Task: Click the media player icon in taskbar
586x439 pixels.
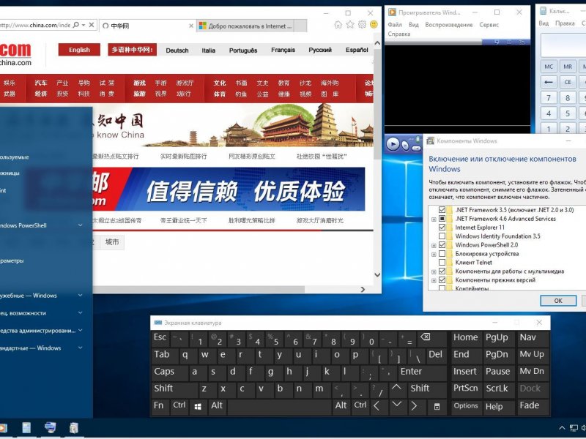Action: [x=3, y=428]
